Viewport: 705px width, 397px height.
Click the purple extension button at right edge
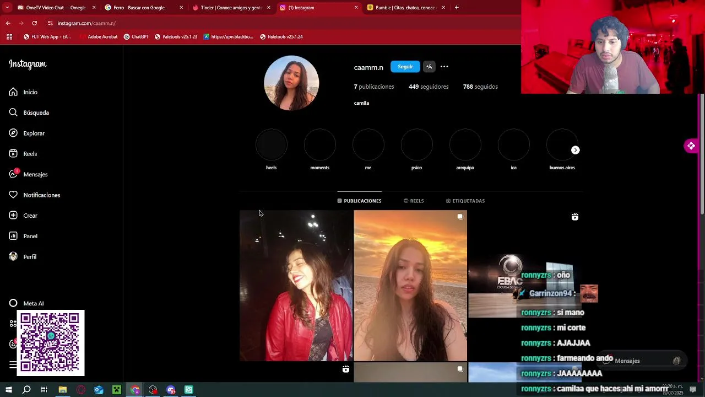[691, 146]
